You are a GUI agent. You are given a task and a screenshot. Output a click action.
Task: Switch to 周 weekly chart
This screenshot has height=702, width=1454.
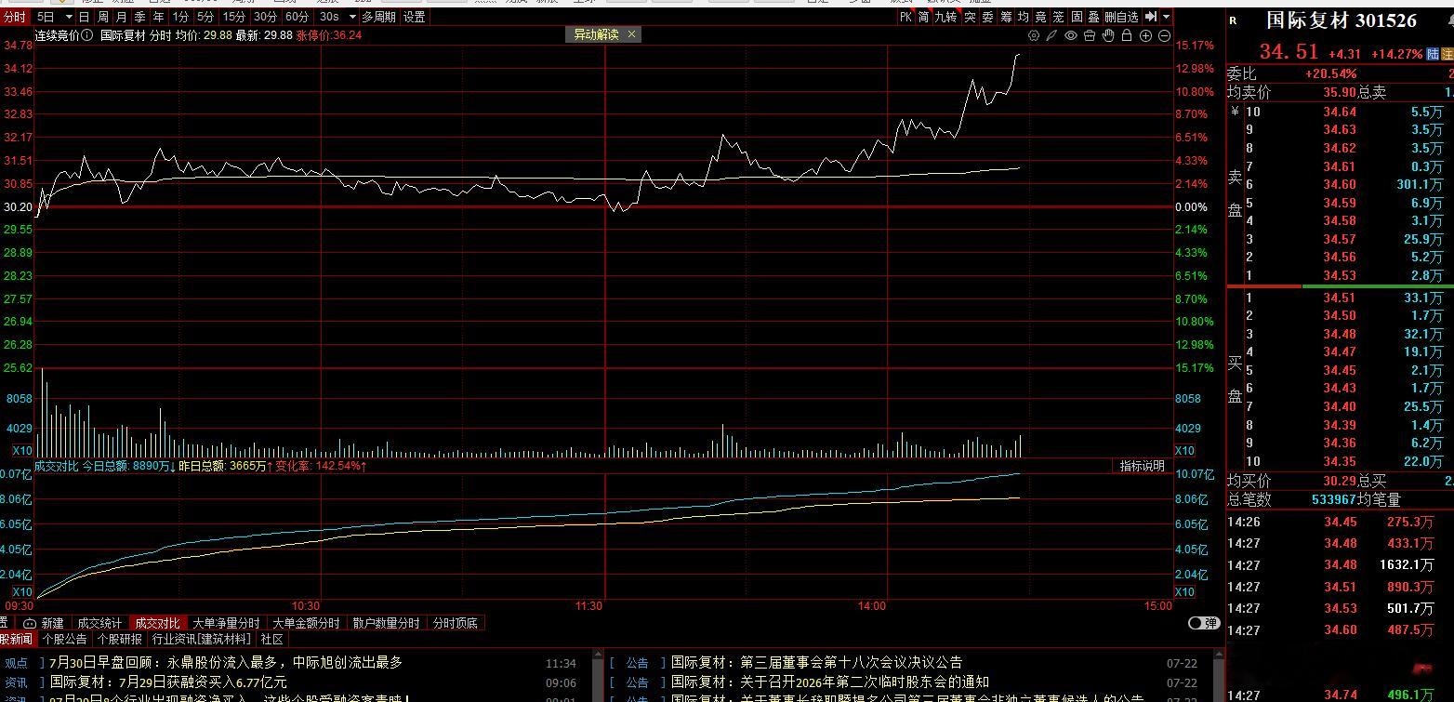click(103, 17)
